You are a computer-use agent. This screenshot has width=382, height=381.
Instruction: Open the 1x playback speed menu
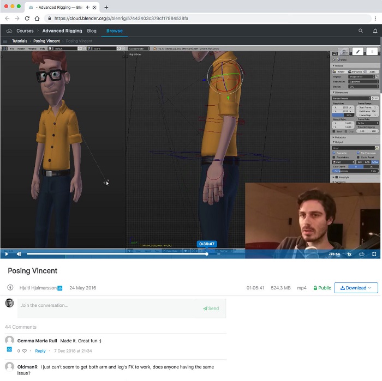(349, 254)
